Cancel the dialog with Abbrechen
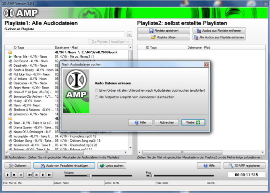 coord(167,122)
